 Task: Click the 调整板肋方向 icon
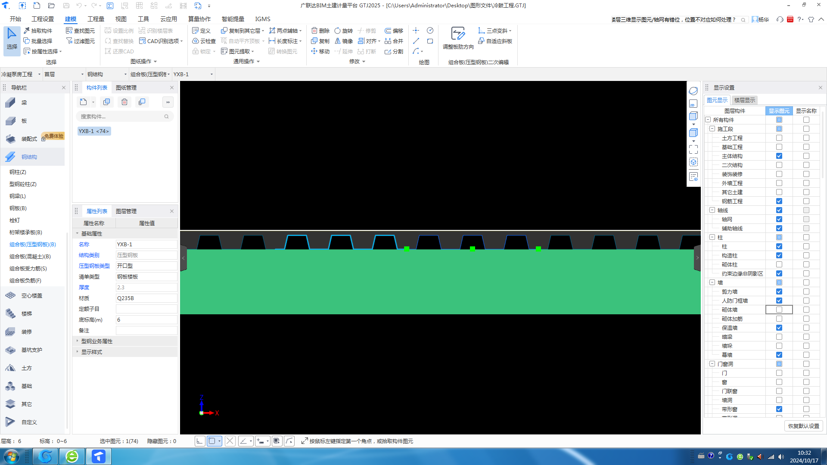coord(457,34)
